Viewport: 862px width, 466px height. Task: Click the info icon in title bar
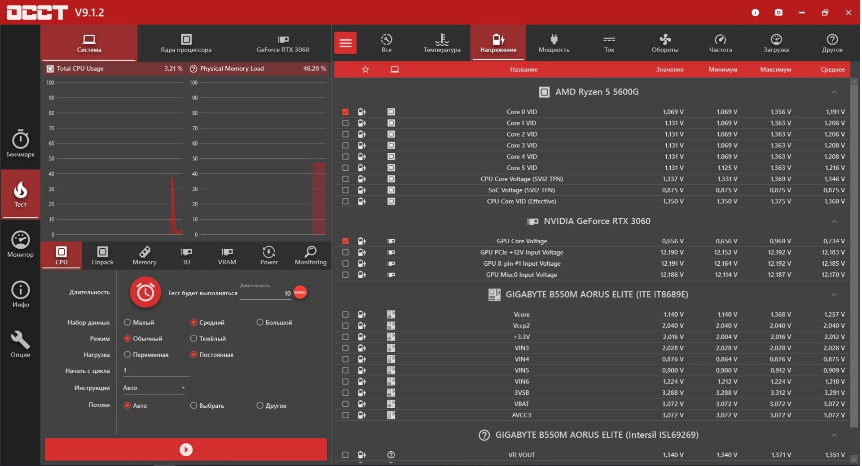(x=755, y=13)
